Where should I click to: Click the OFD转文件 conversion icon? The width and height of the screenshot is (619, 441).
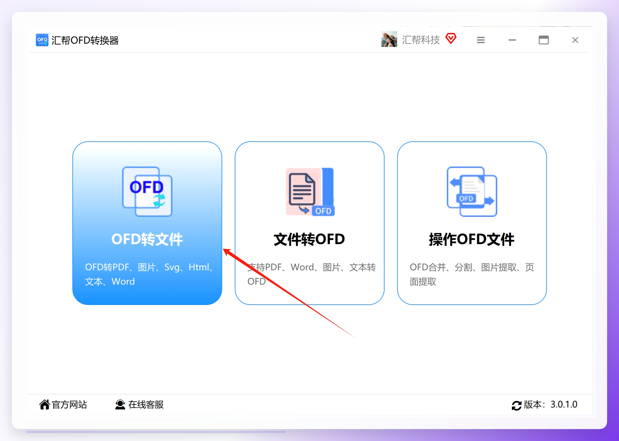(147, 191)
